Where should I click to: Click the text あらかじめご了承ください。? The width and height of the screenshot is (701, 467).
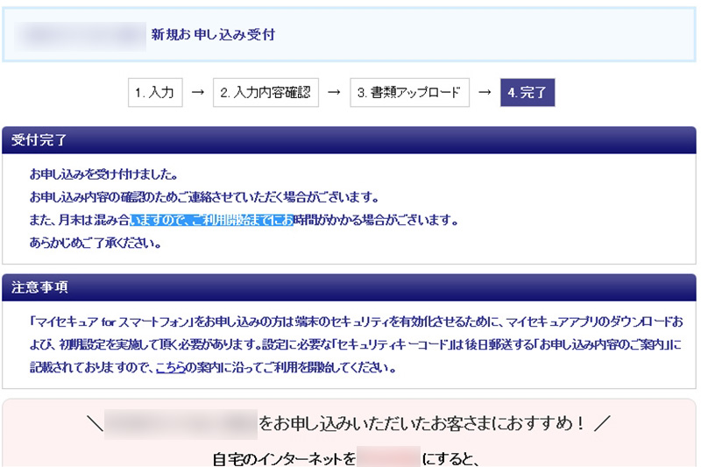[x=96, y=243]
